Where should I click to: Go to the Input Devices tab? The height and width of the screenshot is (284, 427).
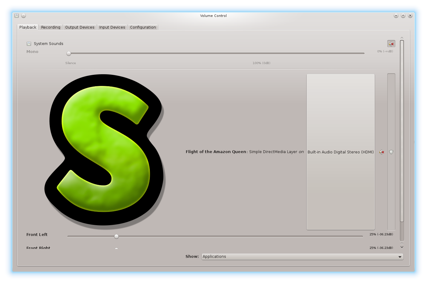pyautogui.click(x=112, y=27)
